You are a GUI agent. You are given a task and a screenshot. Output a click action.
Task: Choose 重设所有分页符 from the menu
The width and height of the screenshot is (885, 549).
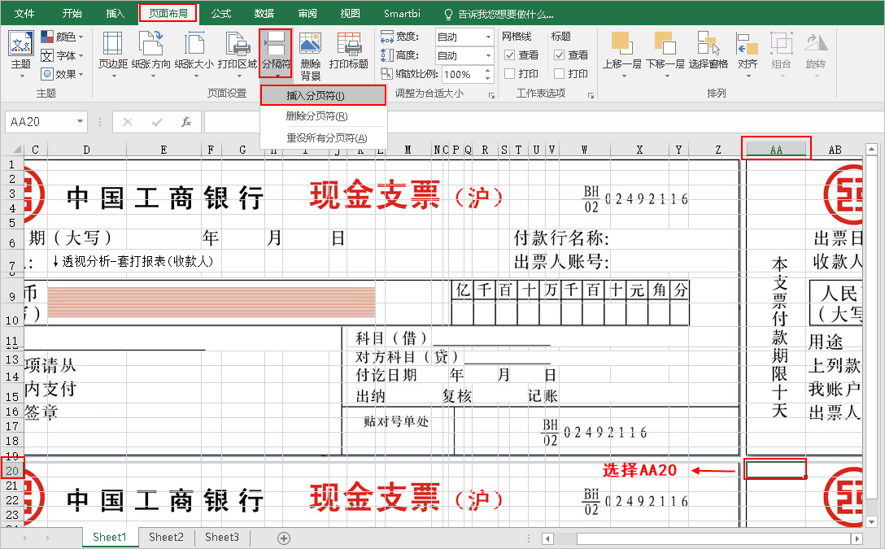click(324, 137)
